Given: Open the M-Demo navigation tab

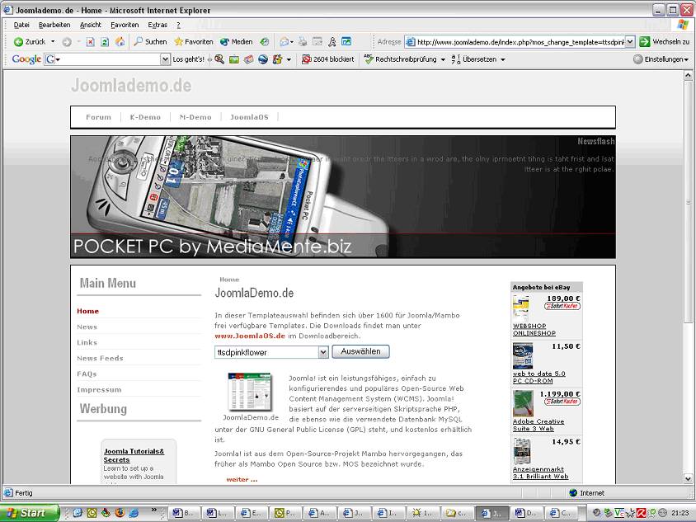Looking at the screenshot, I should click(x=195, y=117).
